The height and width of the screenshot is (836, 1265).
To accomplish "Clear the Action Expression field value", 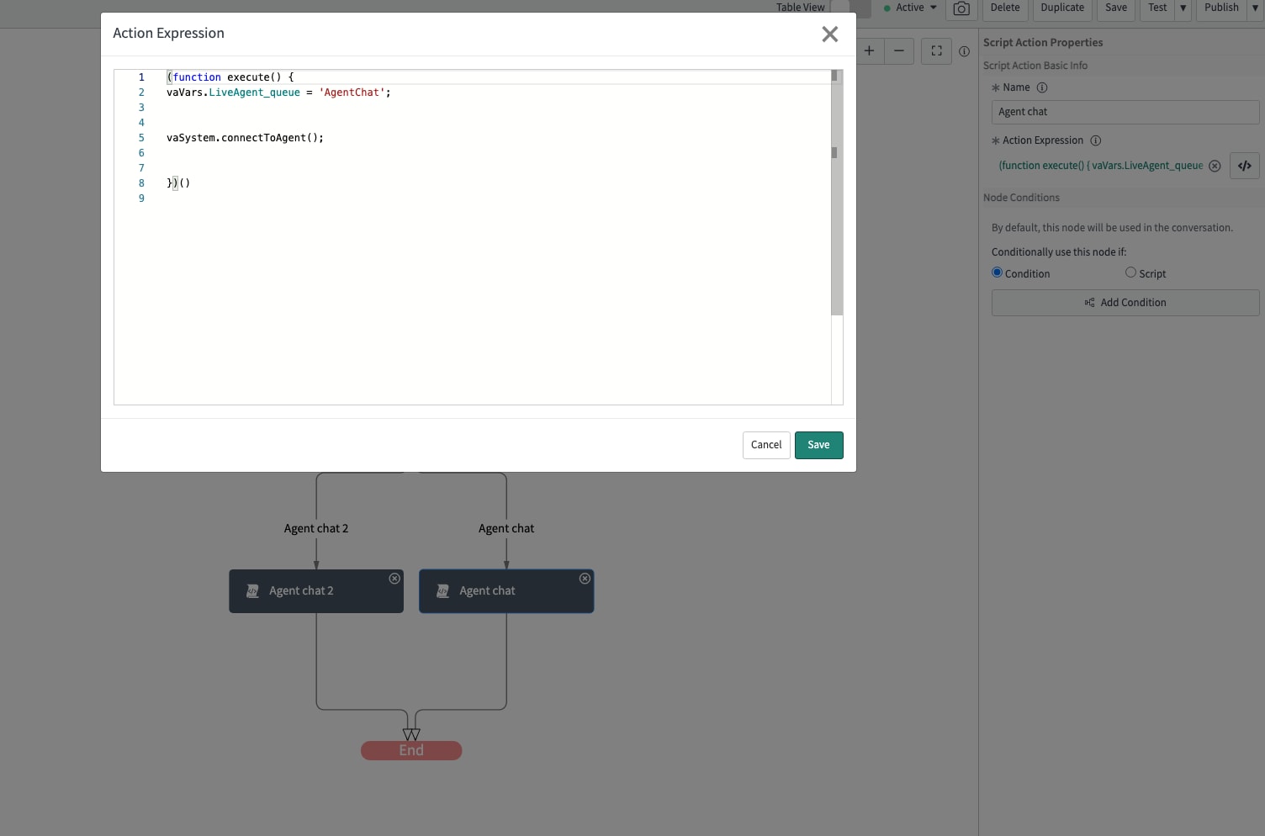I will pos(1215,166).
